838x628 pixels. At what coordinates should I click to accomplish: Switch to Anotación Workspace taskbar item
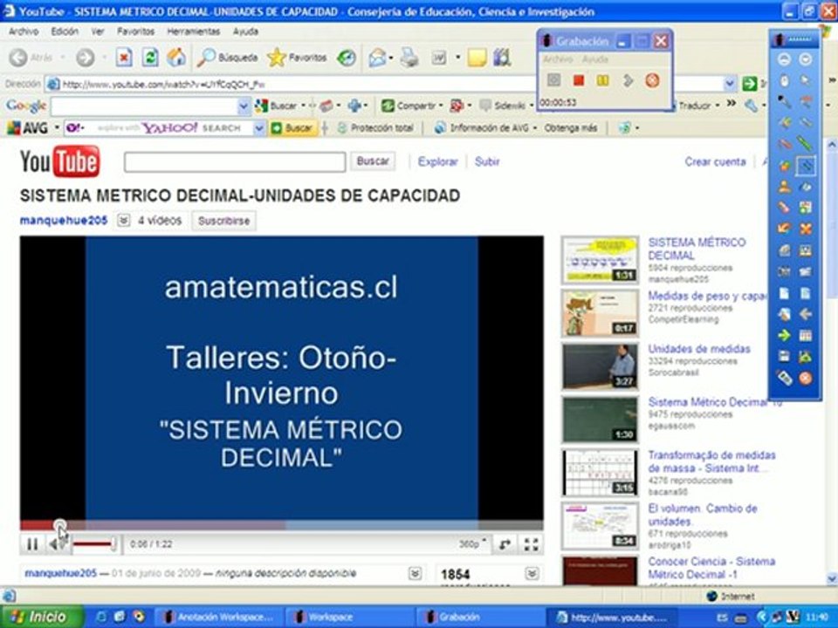[218, 618]
